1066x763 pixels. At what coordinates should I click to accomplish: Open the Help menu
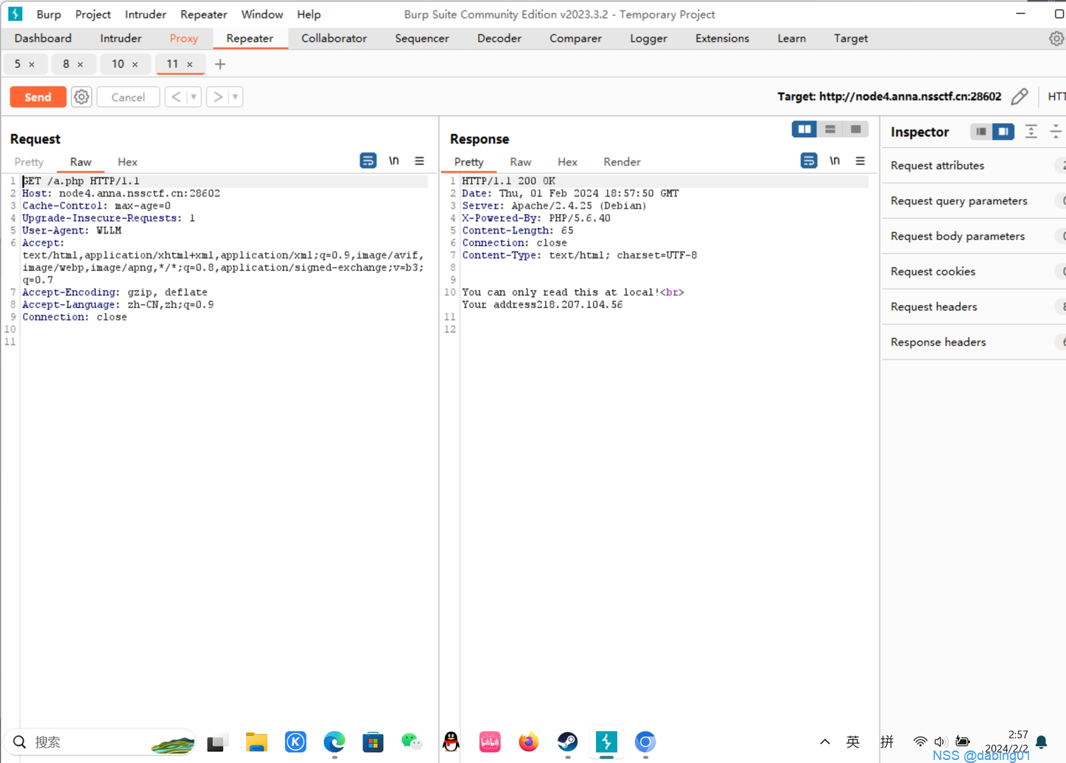309,14
